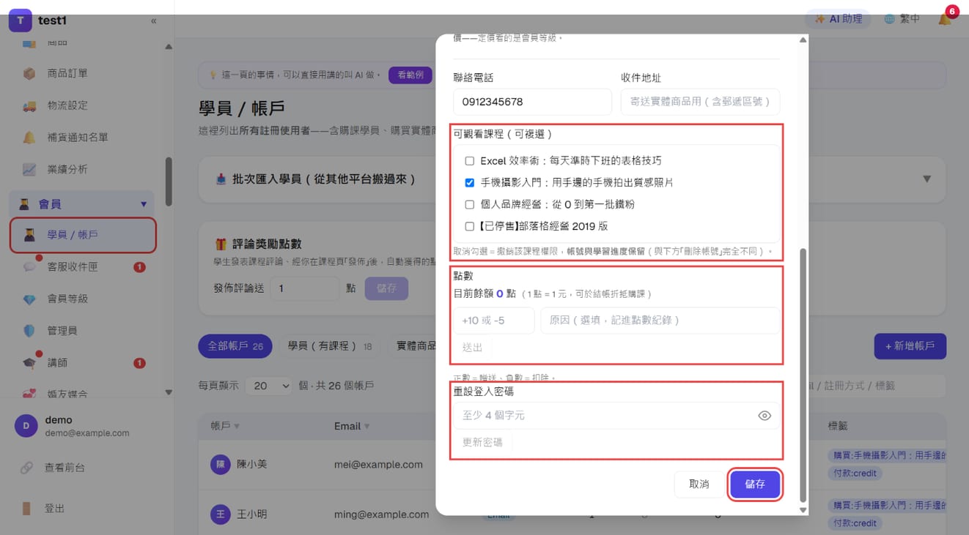Collapse the sidebar with the double-chevron icon
The width and height of the screenshot is (969, 535).
[x=153, y=21]
